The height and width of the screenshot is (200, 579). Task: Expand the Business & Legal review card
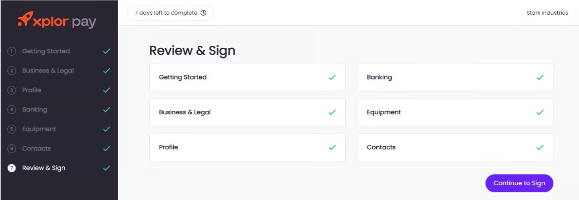247,112
